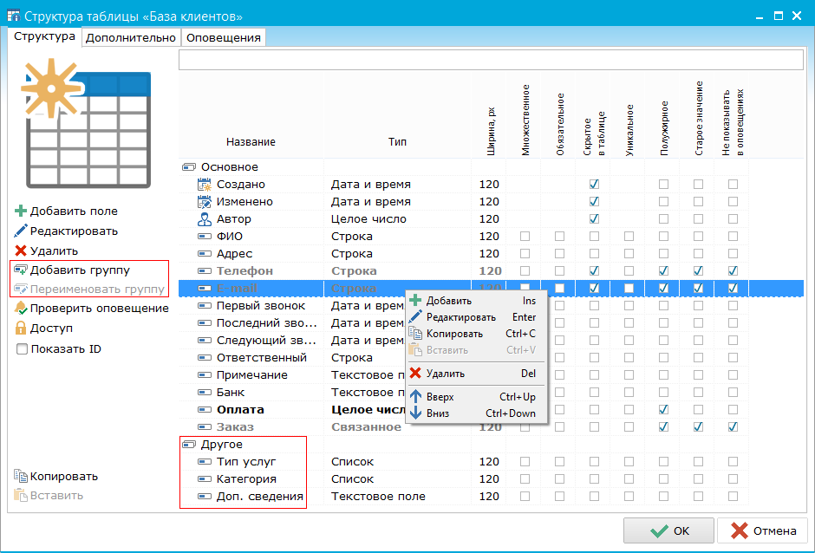Click the person icon of the Автор field
This screenshot has width=815, height=553.
coord(205,219)
